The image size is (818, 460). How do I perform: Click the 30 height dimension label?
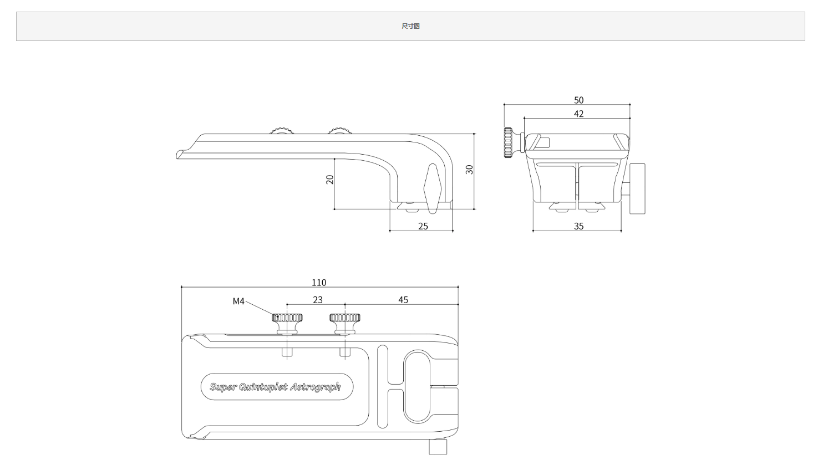click(x=470, y=170)
